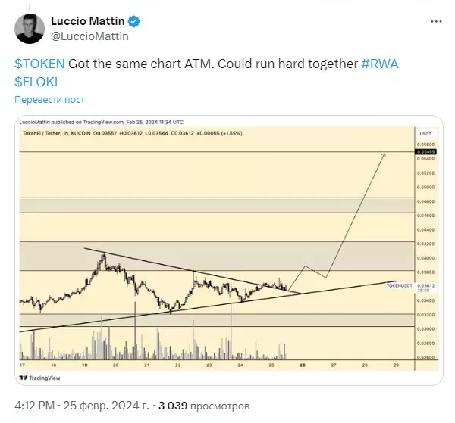
Task: Click the projected arrow tip near 0.05499
Action: (x=384, y=154)
